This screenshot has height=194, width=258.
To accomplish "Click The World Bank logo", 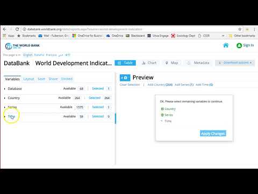I will 22,46.
